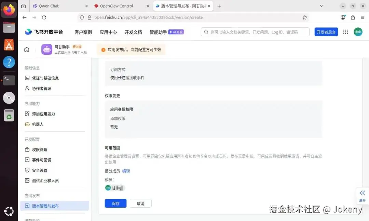The image size is (369, 221).
Task: Click the 应用身份权限 heading
Action: click(x=122, y=109)
